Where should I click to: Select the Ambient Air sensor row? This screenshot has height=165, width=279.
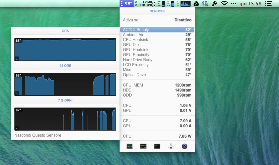tap(157, 35)
